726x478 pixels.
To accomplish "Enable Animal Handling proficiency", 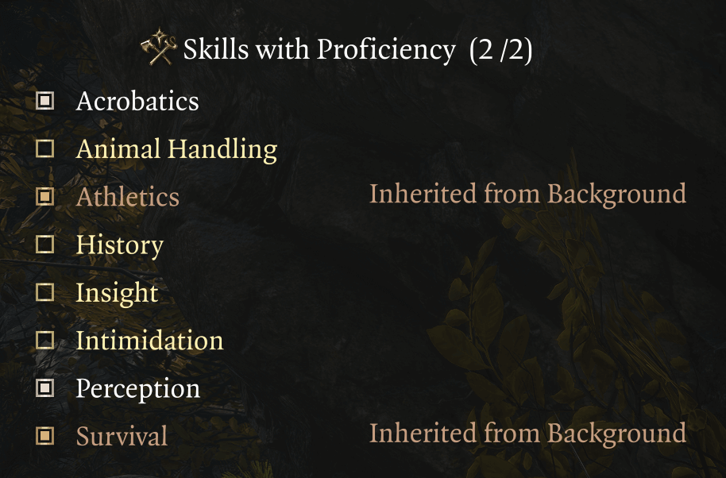I will [x=44, y=148].
